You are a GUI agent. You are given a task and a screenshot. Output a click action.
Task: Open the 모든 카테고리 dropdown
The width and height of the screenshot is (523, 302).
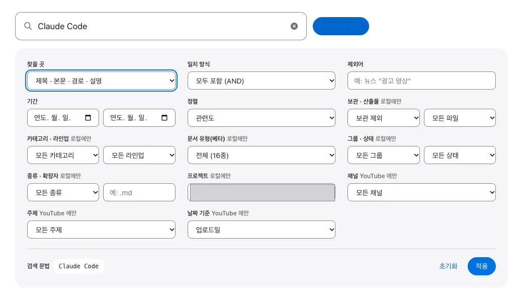(x=63, y=155)
